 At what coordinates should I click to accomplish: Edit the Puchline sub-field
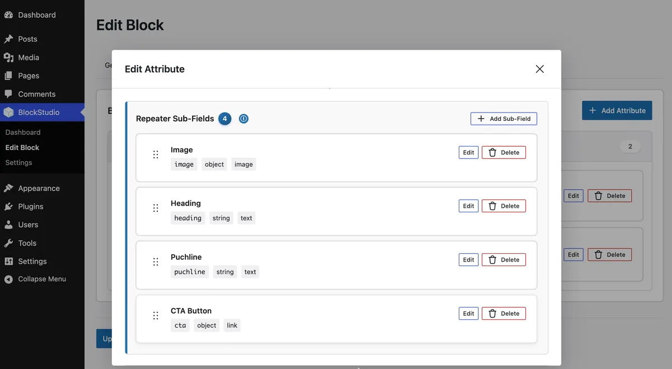click(x=469, y=260)
